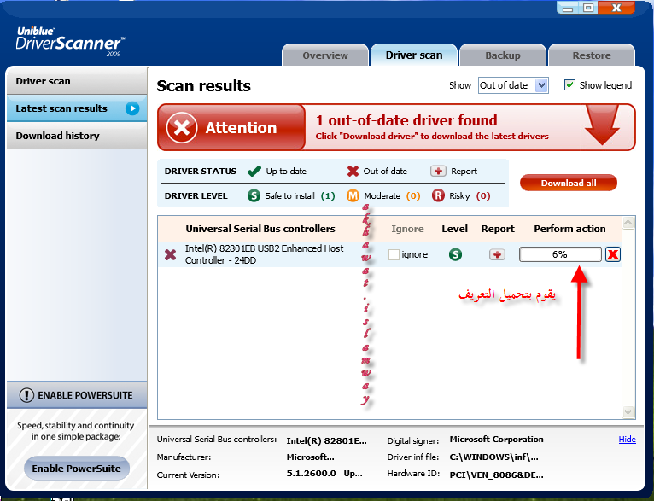The image size is (654, 501).
Task: Click the Safe to install count (1)
Action: pyautogui.click(x=328, y=196)
